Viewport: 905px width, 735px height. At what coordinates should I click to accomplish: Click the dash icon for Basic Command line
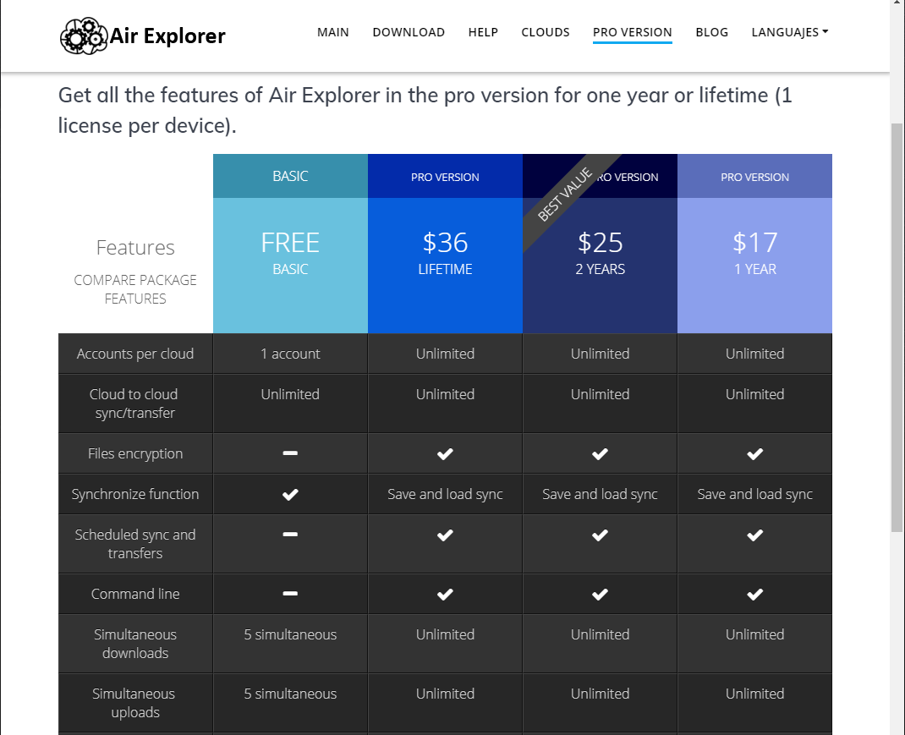tap(290, 594)
